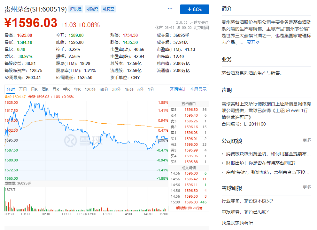This screenshot has width=317, height=230.
Task: Open report 我是股东我调研
Action: point(237,223)
